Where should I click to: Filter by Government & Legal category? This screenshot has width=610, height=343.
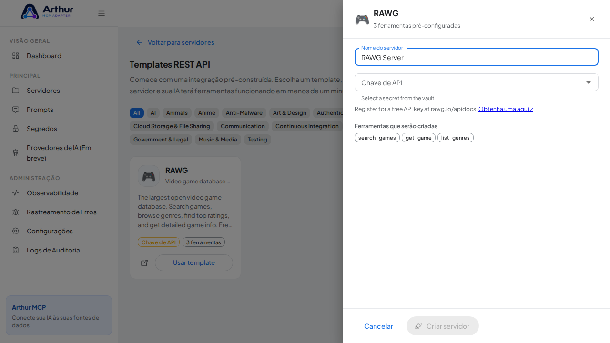pos(161,140)
